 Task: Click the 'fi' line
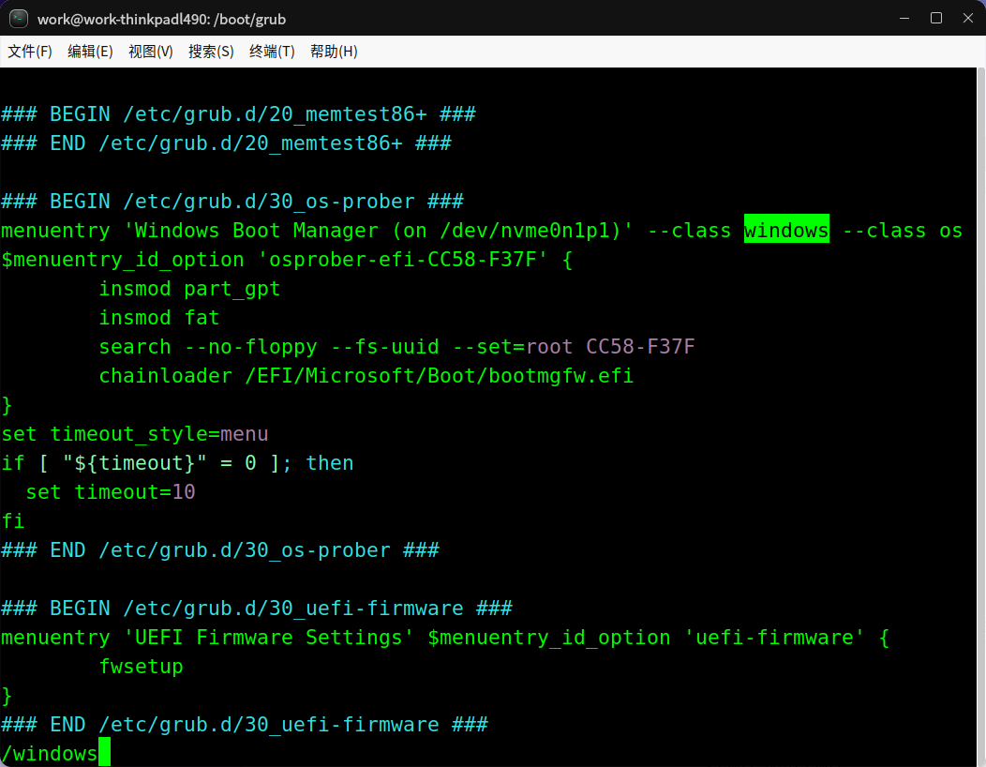pos(12,521)
